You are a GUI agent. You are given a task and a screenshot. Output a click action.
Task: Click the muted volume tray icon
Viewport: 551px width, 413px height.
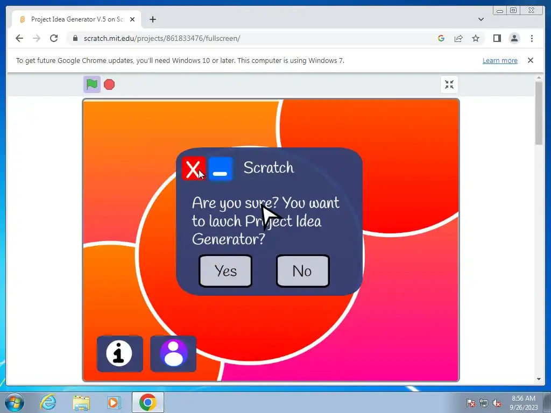pyautogui.click(x=497, y=403)
